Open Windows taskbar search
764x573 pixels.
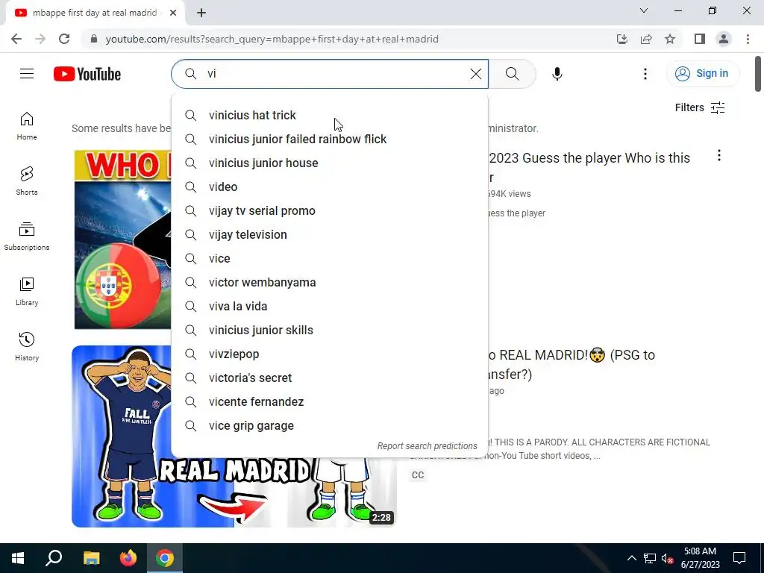click(54, 558)
